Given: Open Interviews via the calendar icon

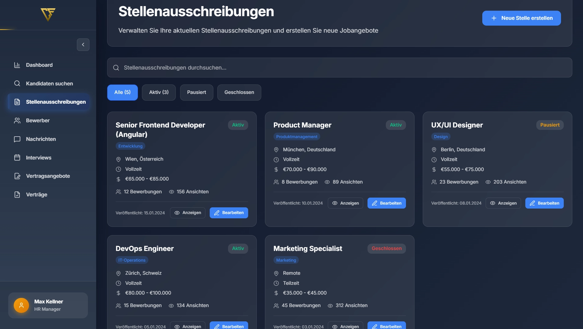Looking at the screenshot, I should (x=17, y=158).
